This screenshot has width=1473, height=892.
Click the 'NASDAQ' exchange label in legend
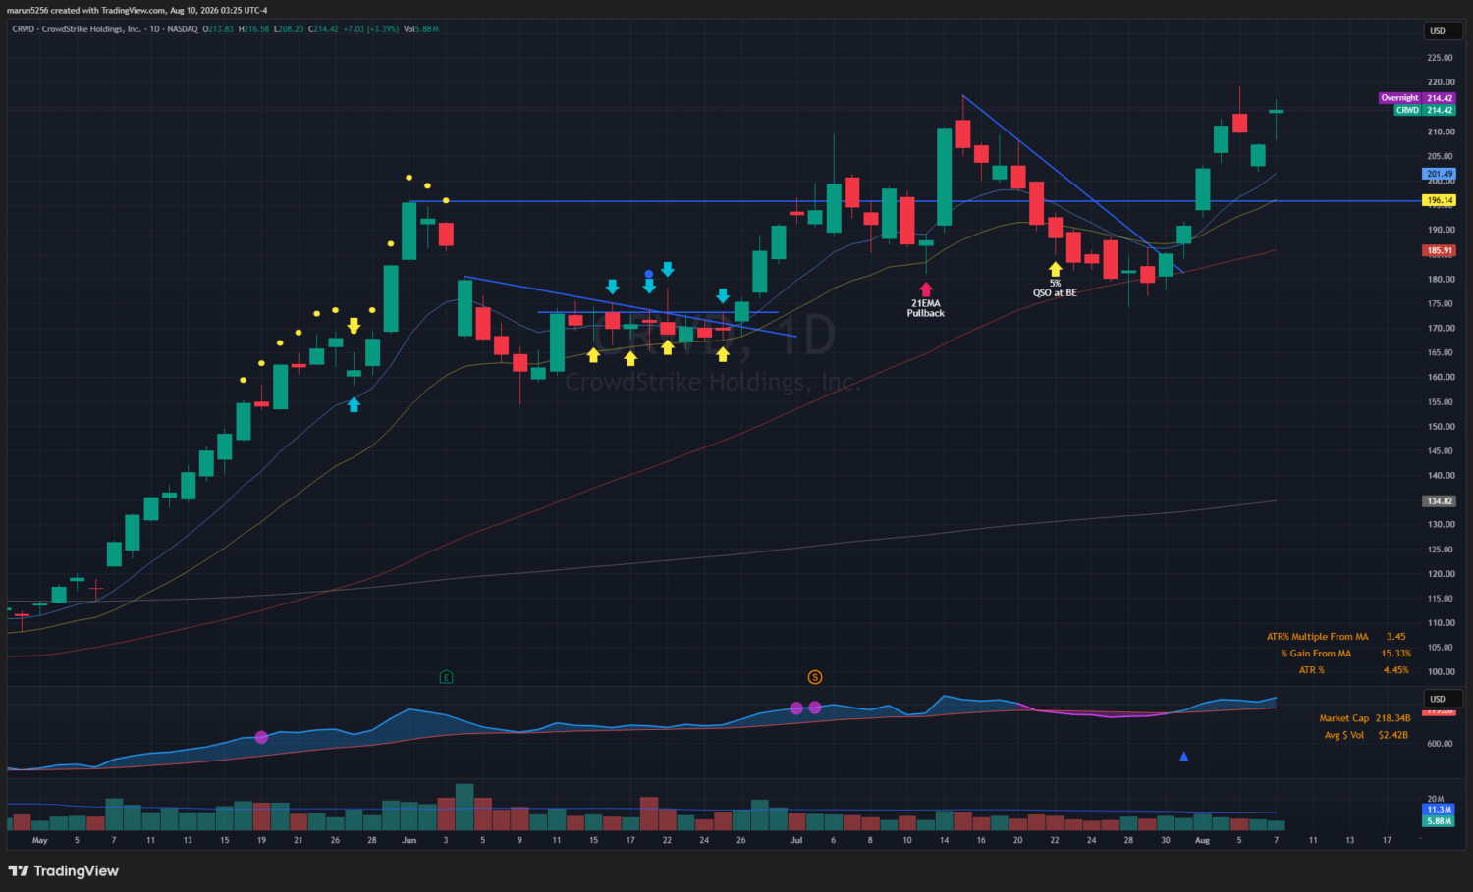pyautogui.click(x=183, y=29)
